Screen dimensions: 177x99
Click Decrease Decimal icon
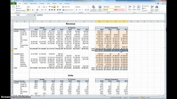(x=88, y=10)
